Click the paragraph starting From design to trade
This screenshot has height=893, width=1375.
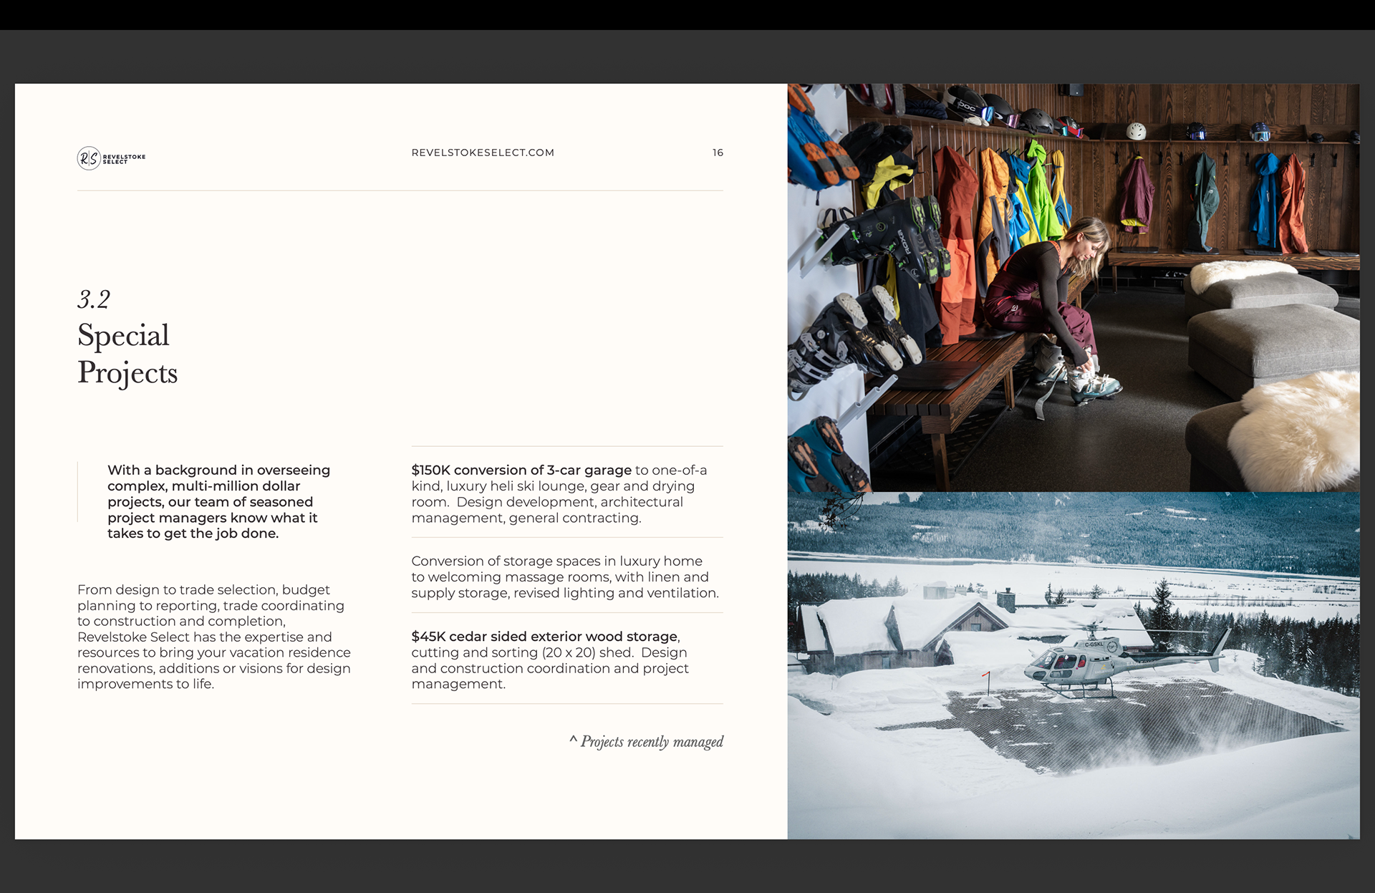[x=214, y=637]
